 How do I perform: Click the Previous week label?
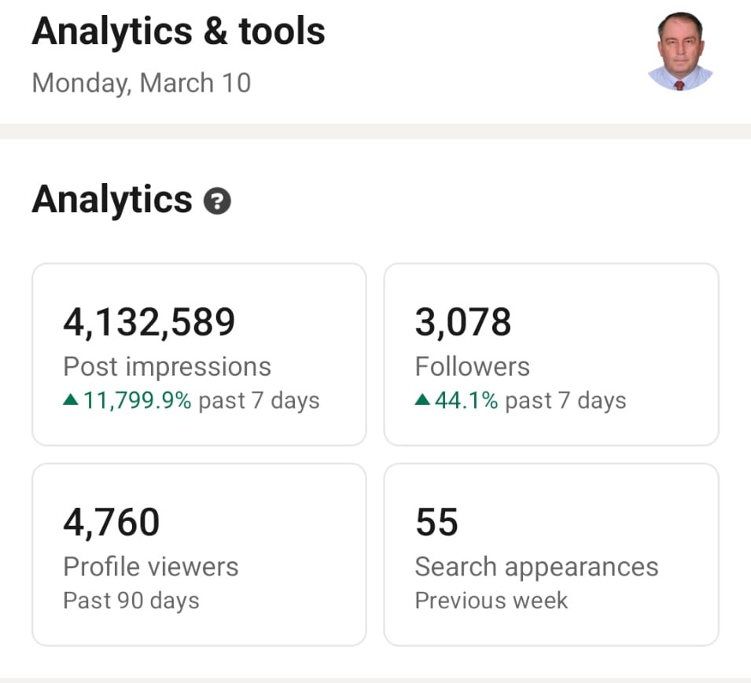[x=491, y=600]
